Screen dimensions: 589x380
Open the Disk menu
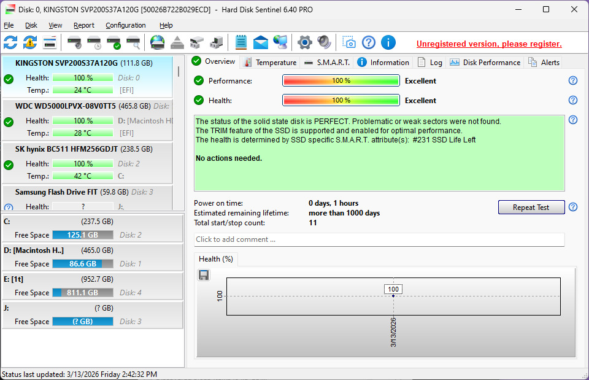tap(31, 25)
